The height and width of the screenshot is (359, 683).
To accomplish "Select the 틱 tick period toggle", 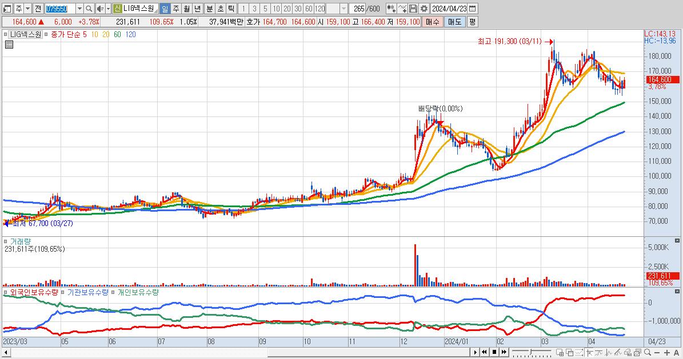I will 231,9.
